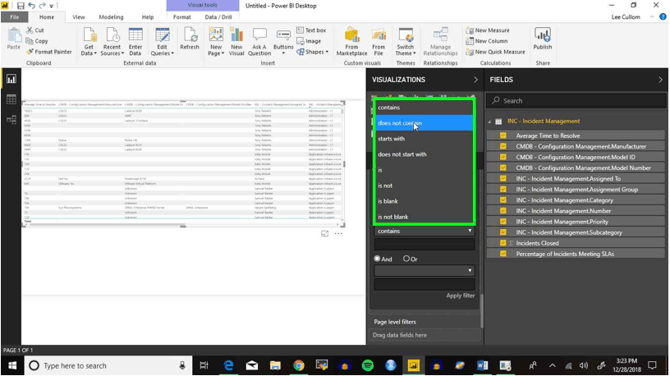Click the Undo arrow in title bar
This screenshot has height=376, width=670.
click(32, 6)
